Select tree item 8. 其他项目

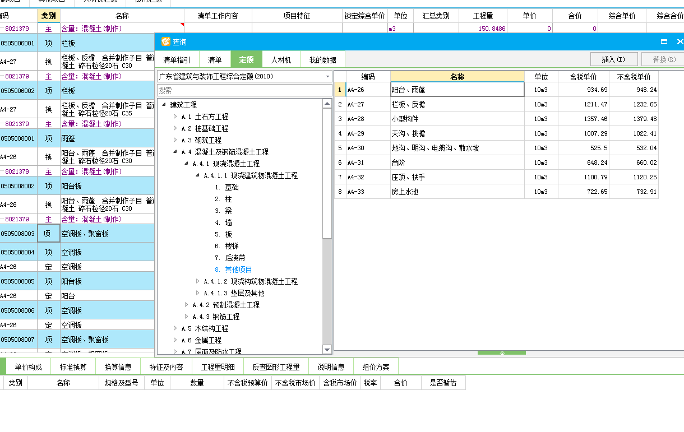click(x=233, y=270)
